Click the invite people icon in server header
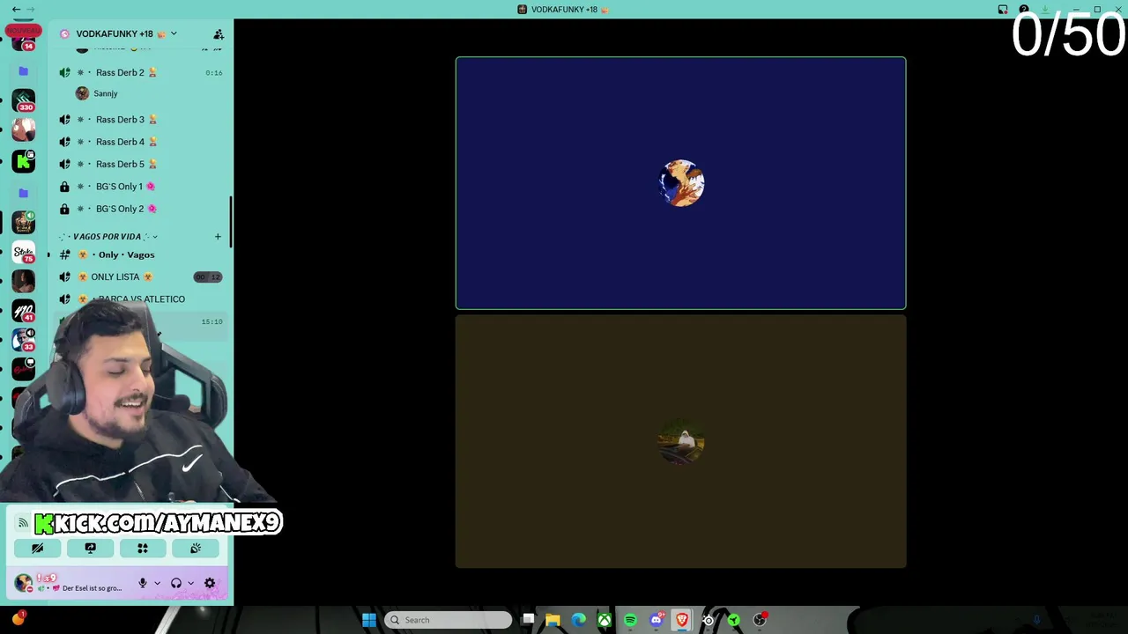Image resolution: width=1128 pixels, height=634 pixels. [219, 34]
